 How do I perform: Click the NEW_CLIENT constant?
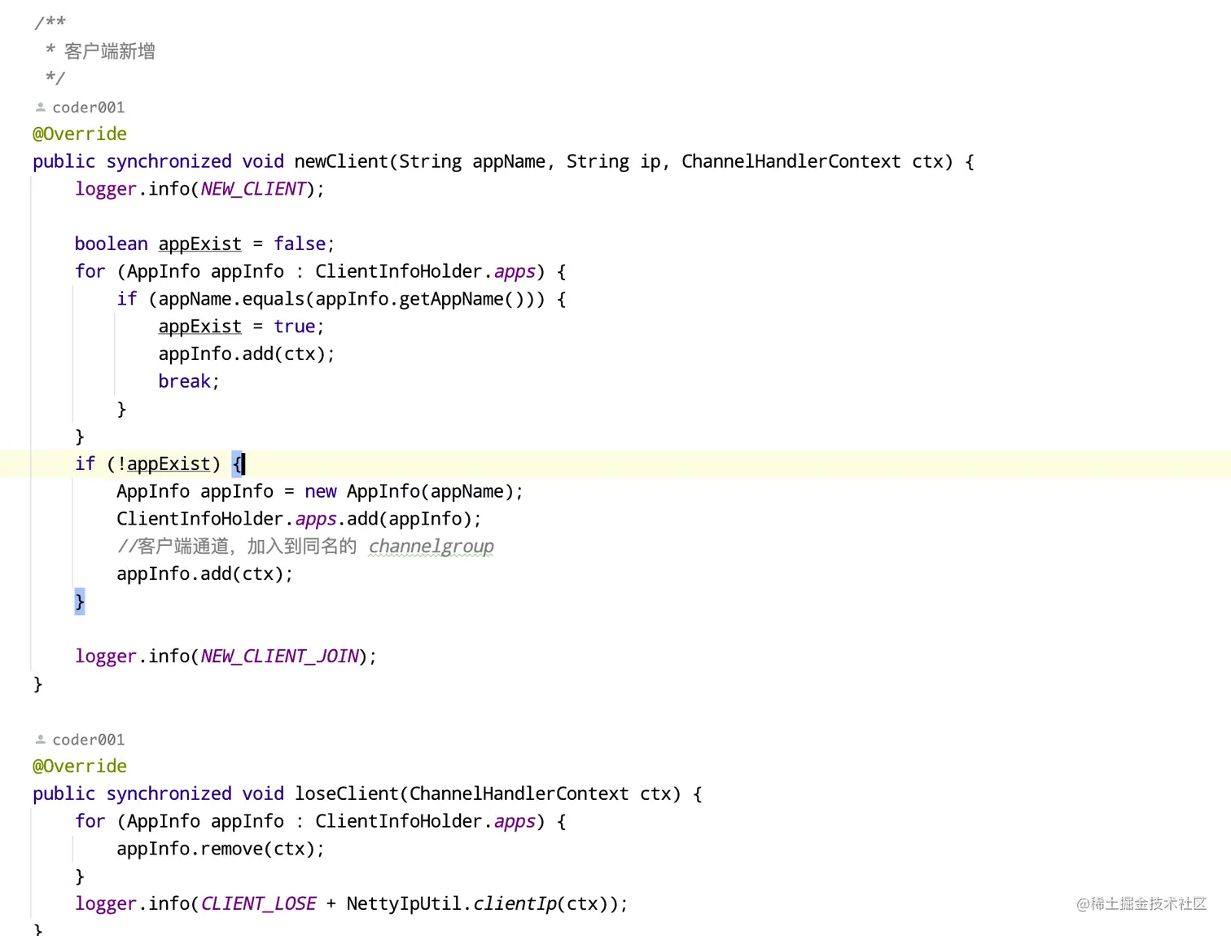[252, 189]
